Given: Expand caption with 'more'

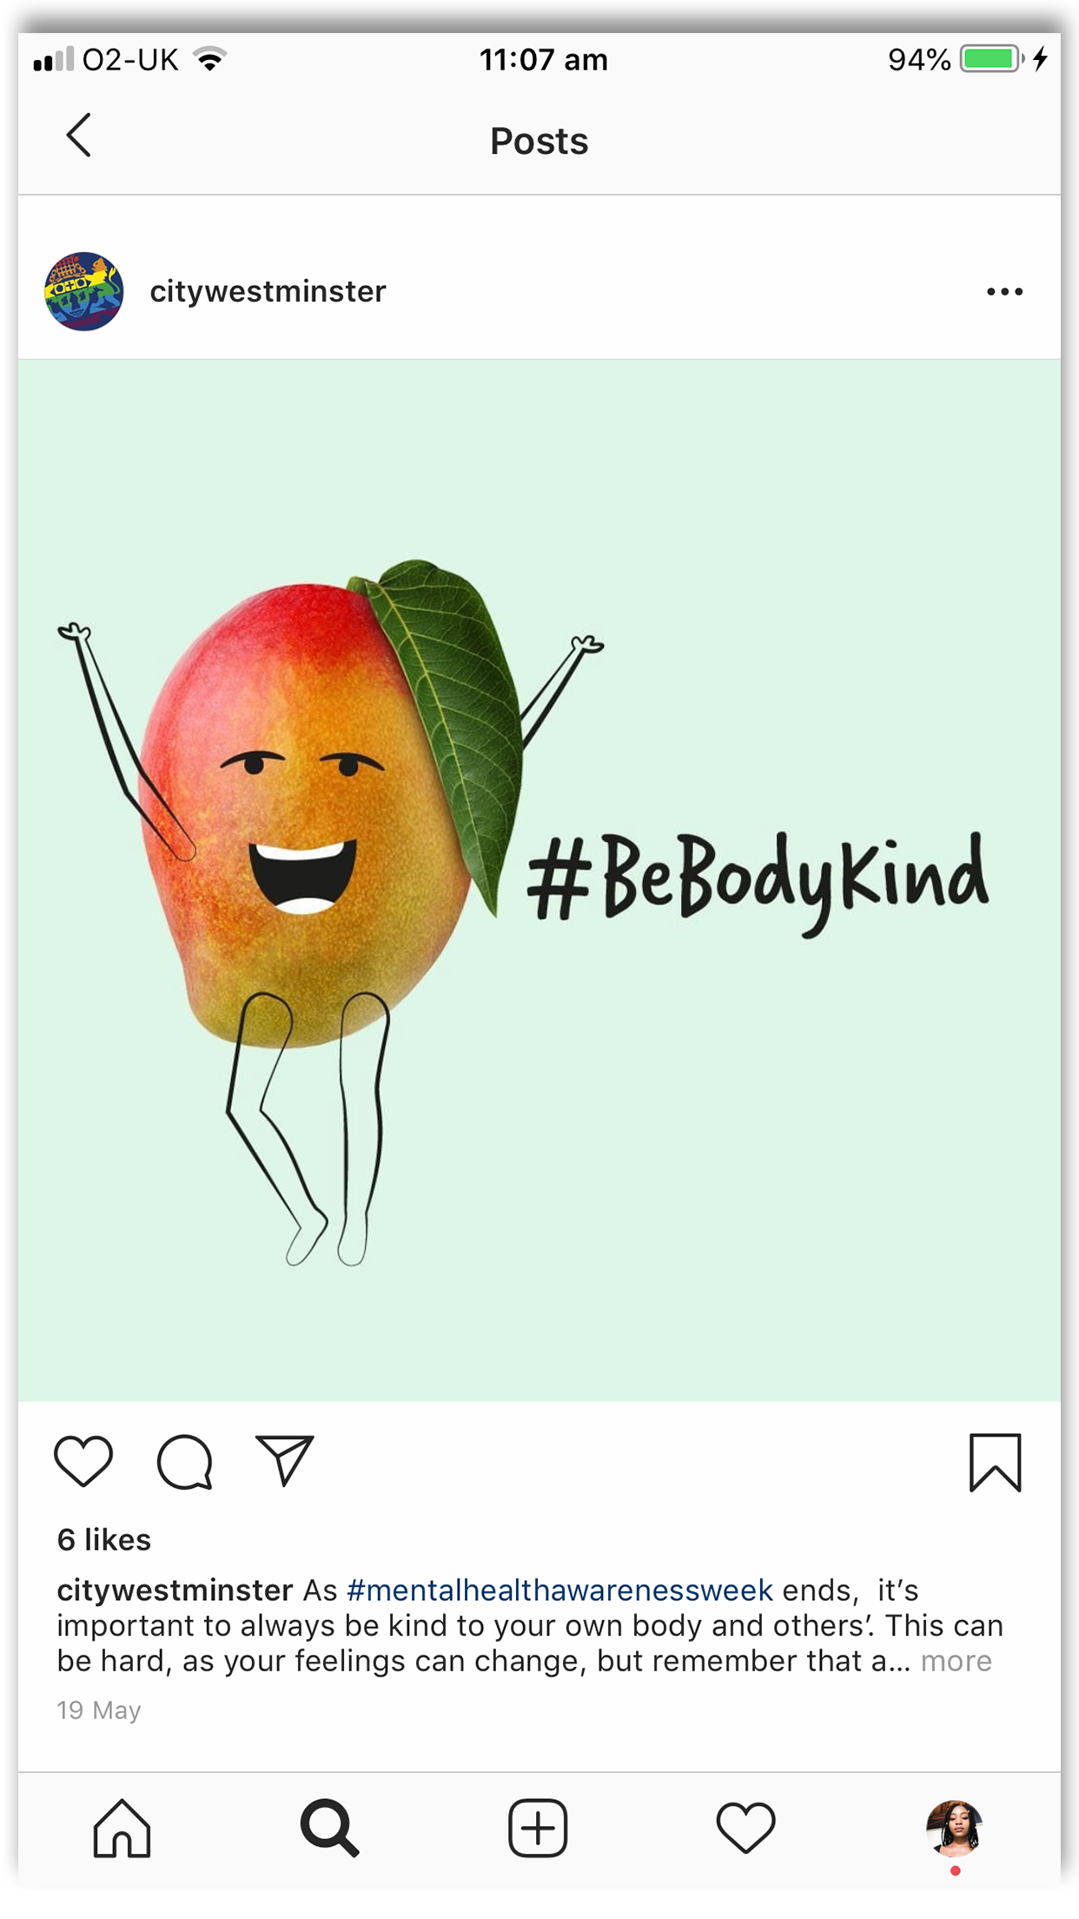Looking at the screenshot, I should coord(956,1661).
